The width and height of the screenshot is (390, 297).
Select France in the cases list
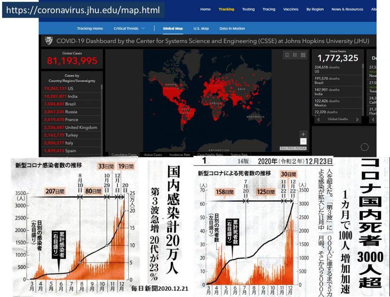tap(72, 120)
